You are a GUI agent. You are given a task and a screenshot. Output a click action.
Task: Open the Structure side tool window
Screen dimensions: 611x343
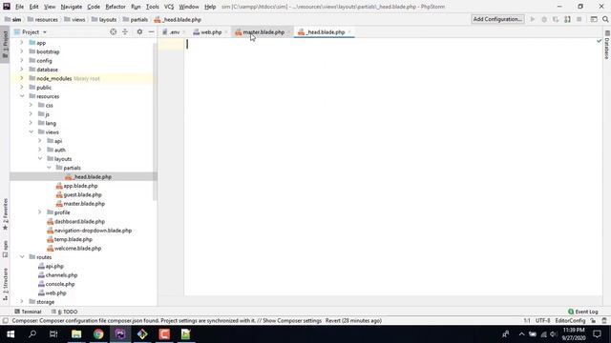[x=5, y=284]
